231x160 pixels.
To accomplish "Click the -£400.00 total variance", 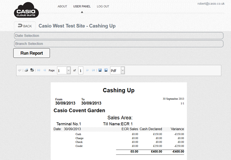I will click(x=178, y=152).
